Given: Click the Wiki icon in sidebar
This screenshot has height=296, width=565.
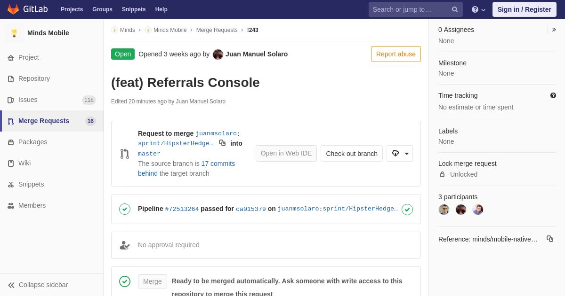Looking at the screenshot, I should pos(11,163).
